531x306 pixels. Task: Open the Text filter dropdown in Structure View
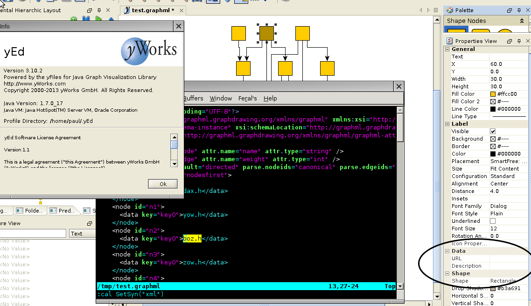(82, 234)
